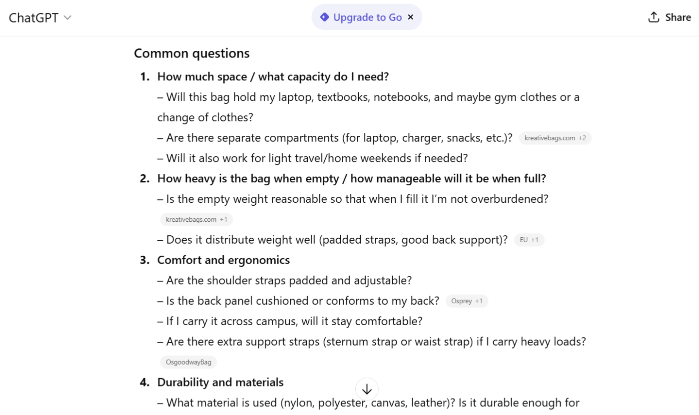Open the Osprey source chip
699x415 pixels.
pos(460,301)
